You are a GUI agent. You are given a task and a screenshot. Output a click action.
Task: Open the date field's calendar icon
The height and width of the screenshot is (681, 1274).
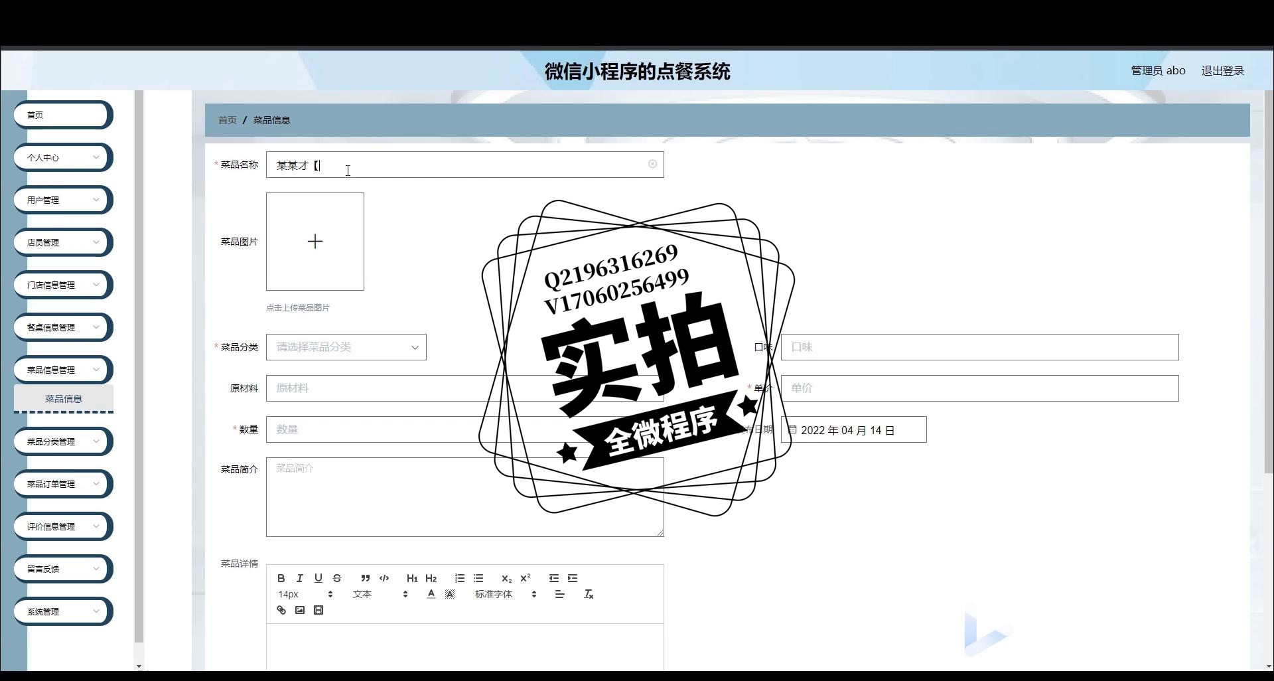tap(792, 430)
